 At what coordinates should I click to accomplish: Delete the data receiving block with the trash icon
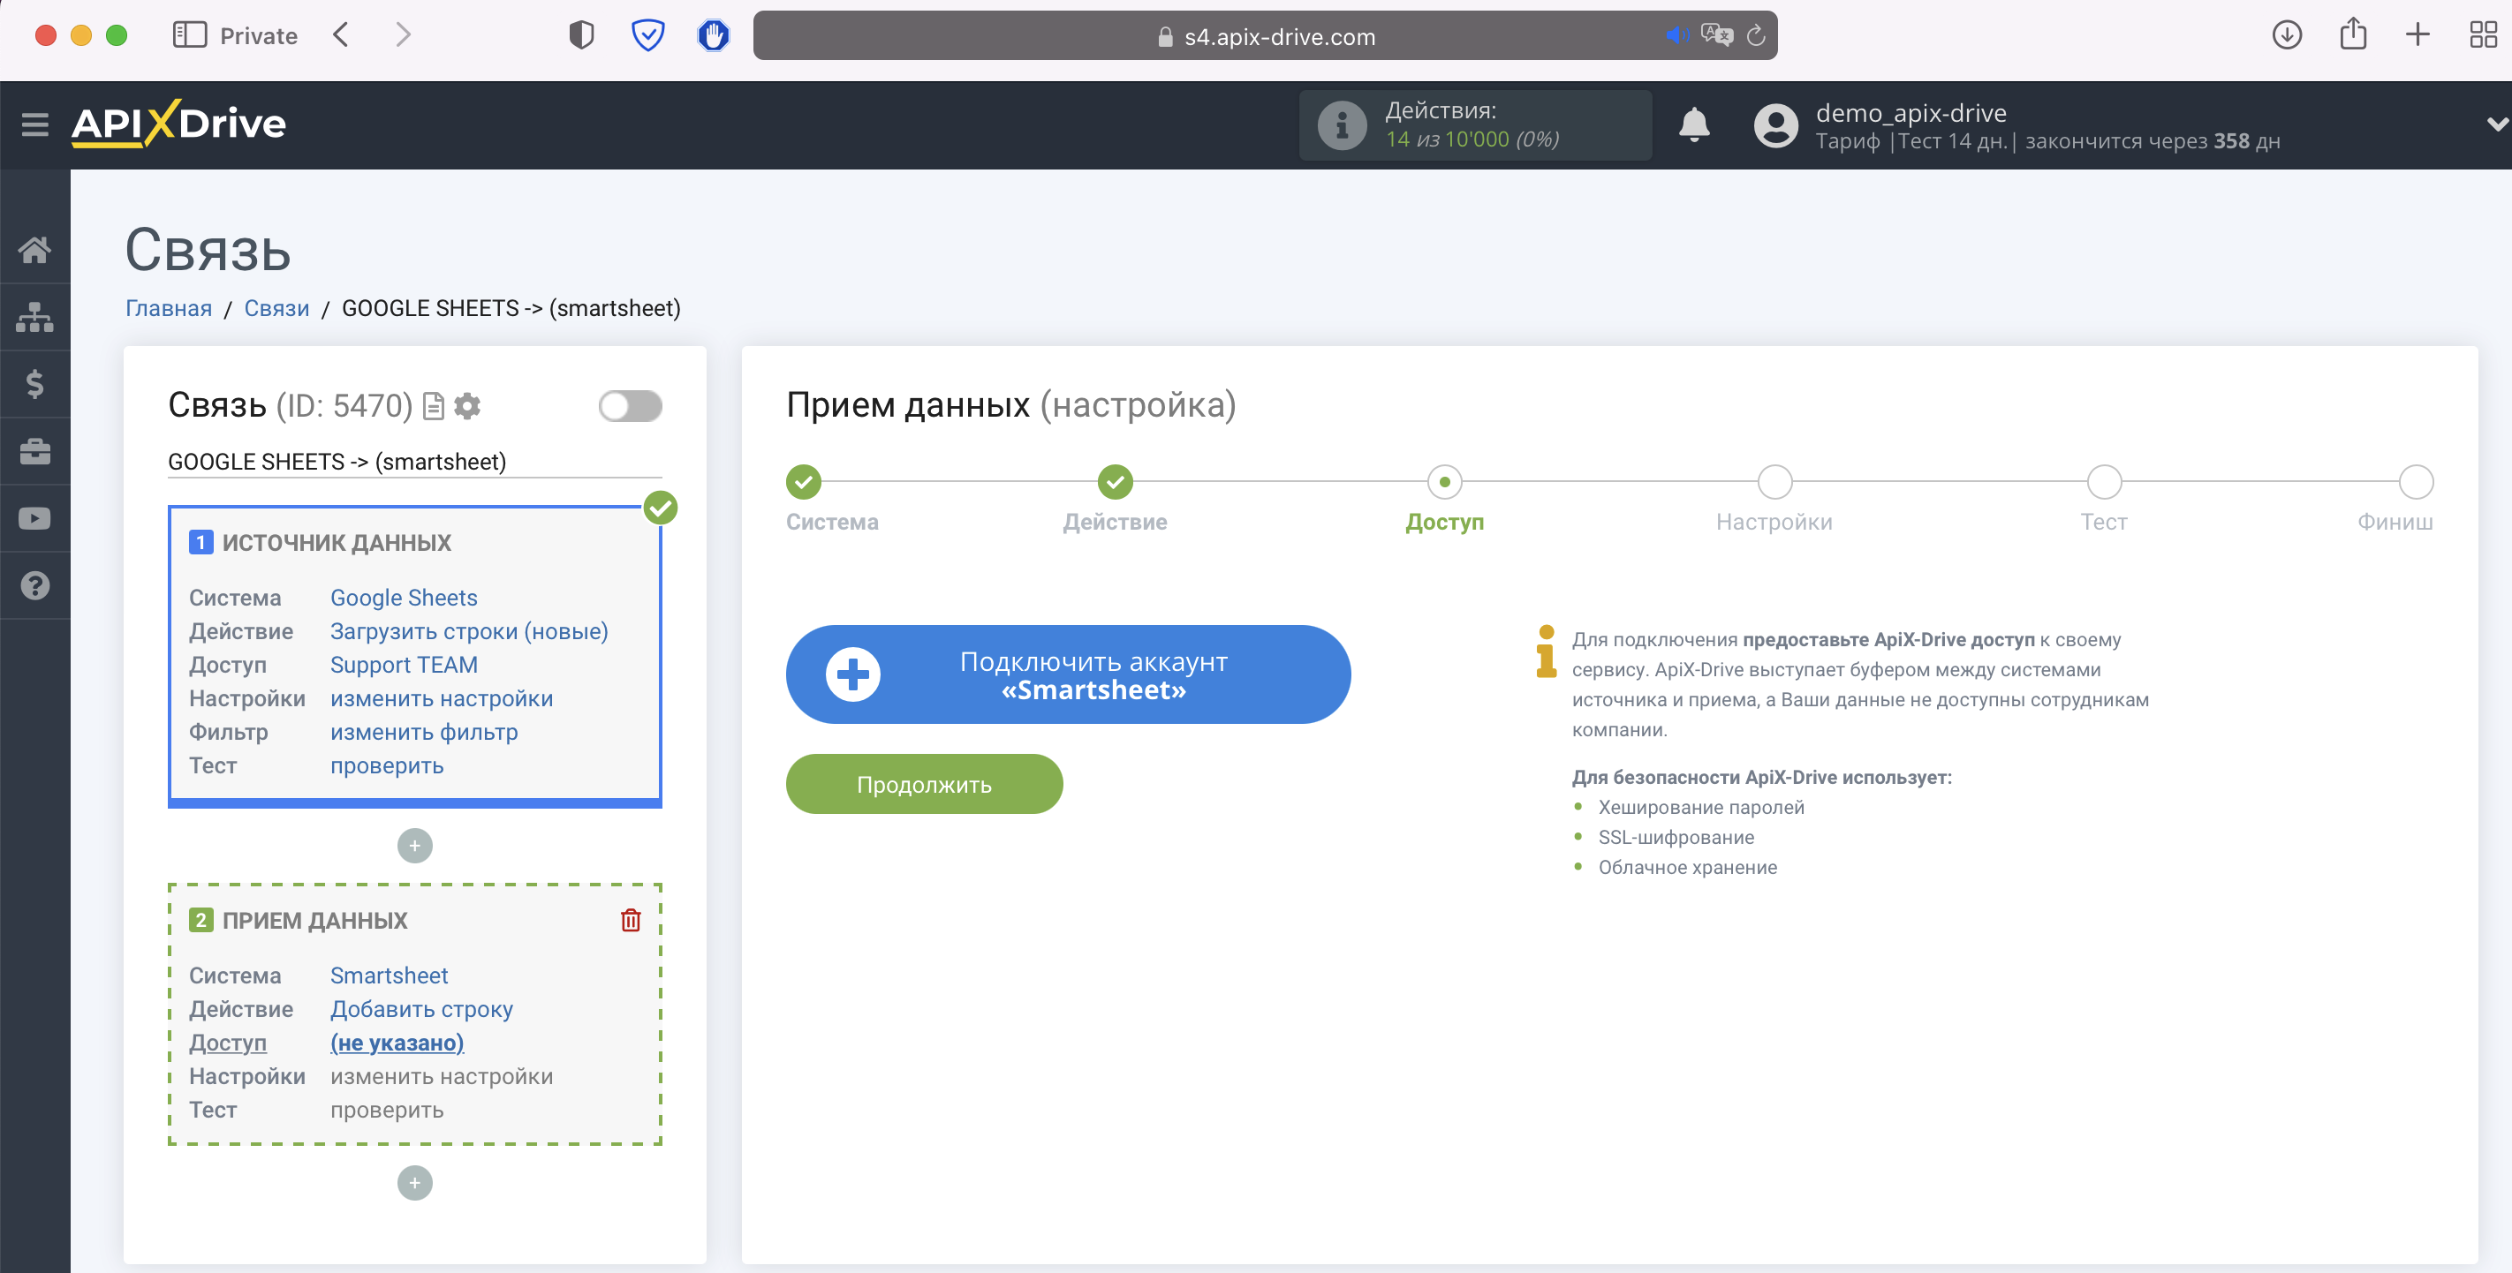[x=631, y=920]
